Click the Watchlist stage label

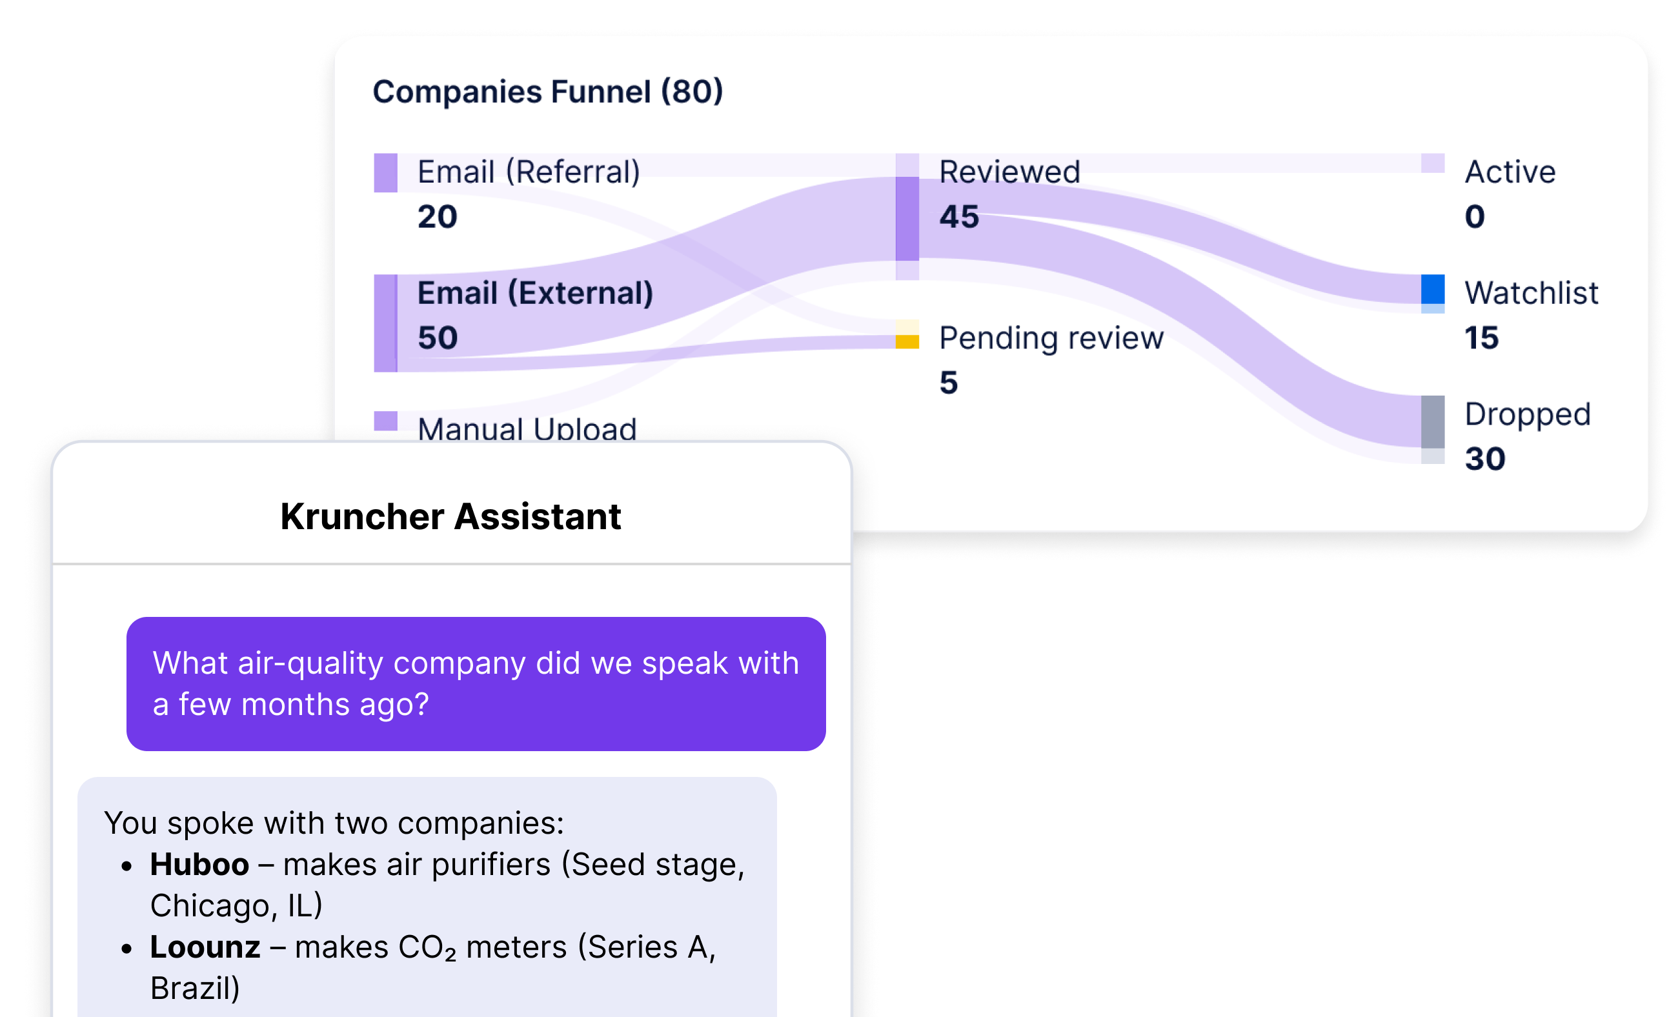pos(1531,293)
